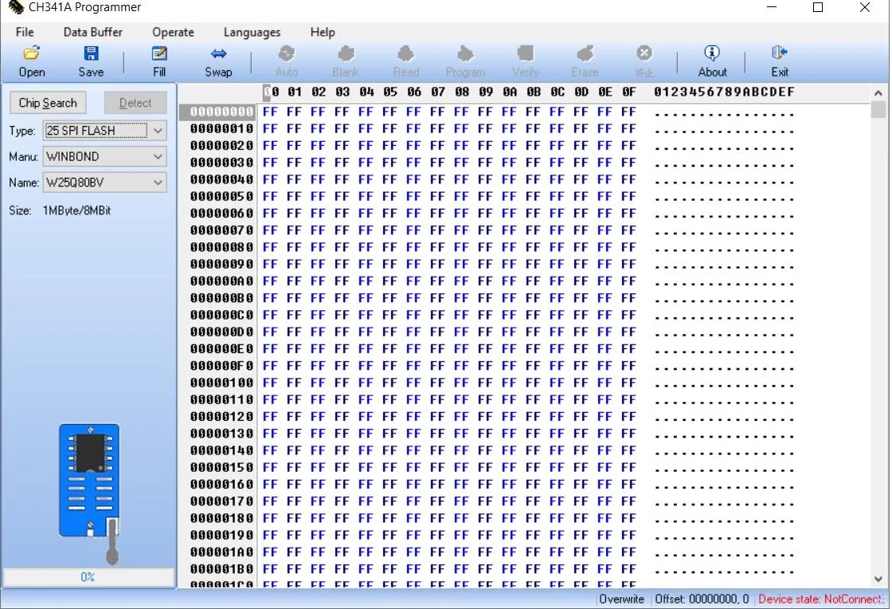Click column header 0A
This screenshot has width=892, height=609.
[x=510, y=92]
